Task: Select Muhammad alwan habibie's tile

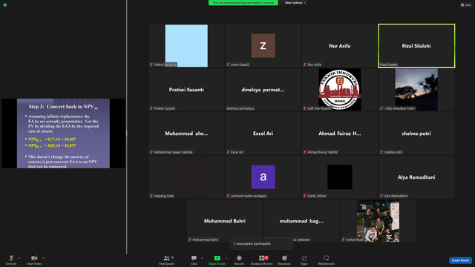Action: [186, 133]
